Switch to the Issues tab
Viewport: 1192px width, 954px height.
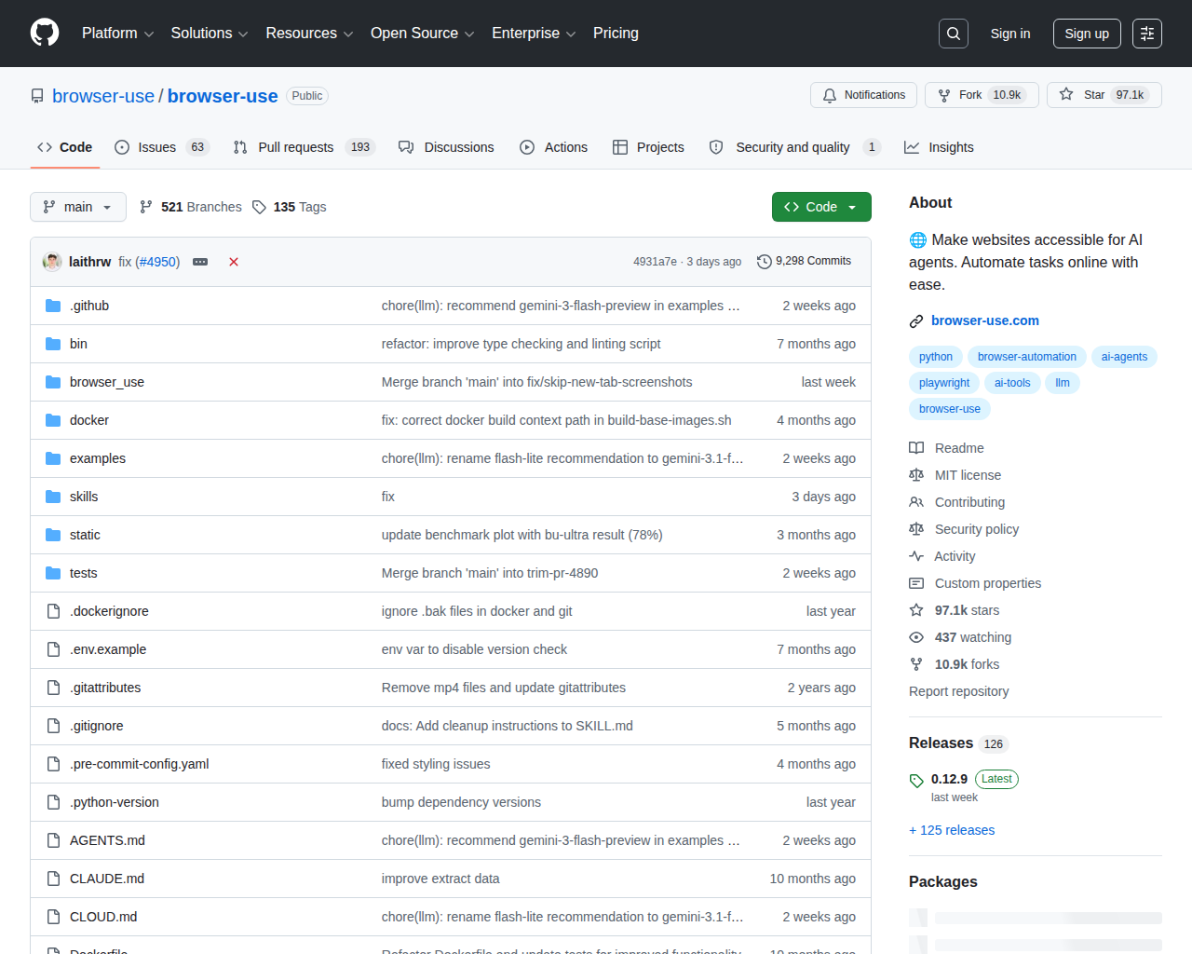pyautogui.click(x=162, y=147)
